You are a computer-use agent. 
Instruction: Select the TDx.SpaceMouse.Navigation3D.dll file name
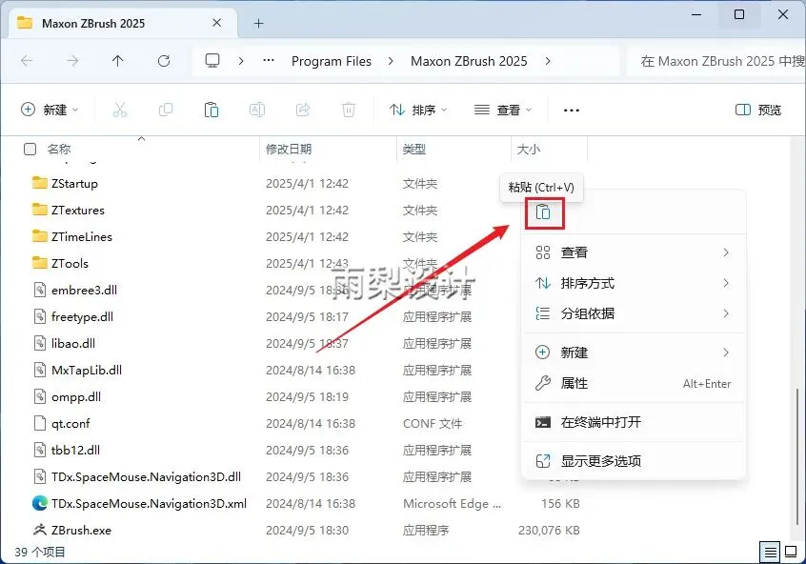(146, 476)
